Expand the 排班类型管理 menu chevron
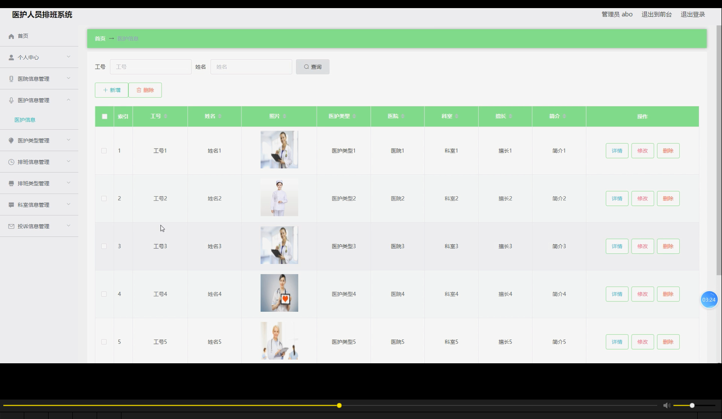The width and height of the screenshot is (722, 419). pyautogui.click(x=69, y=183)
